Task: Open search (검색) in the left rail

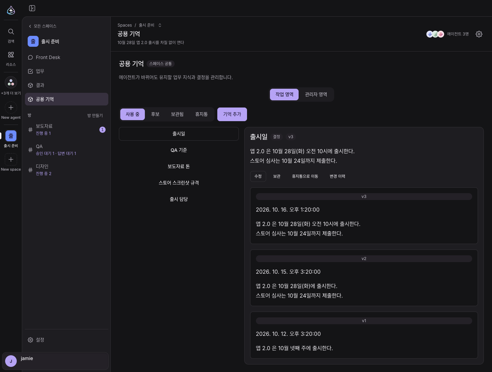Action: pos(11,35)
